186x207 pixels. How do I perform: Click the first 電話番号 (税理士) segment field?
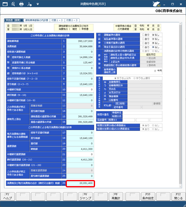point(128,120)
